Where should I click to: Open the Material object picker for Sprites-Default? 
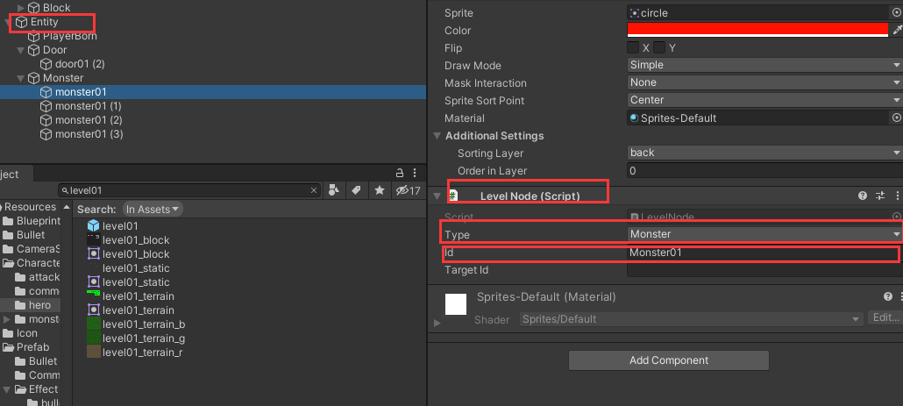896,118
